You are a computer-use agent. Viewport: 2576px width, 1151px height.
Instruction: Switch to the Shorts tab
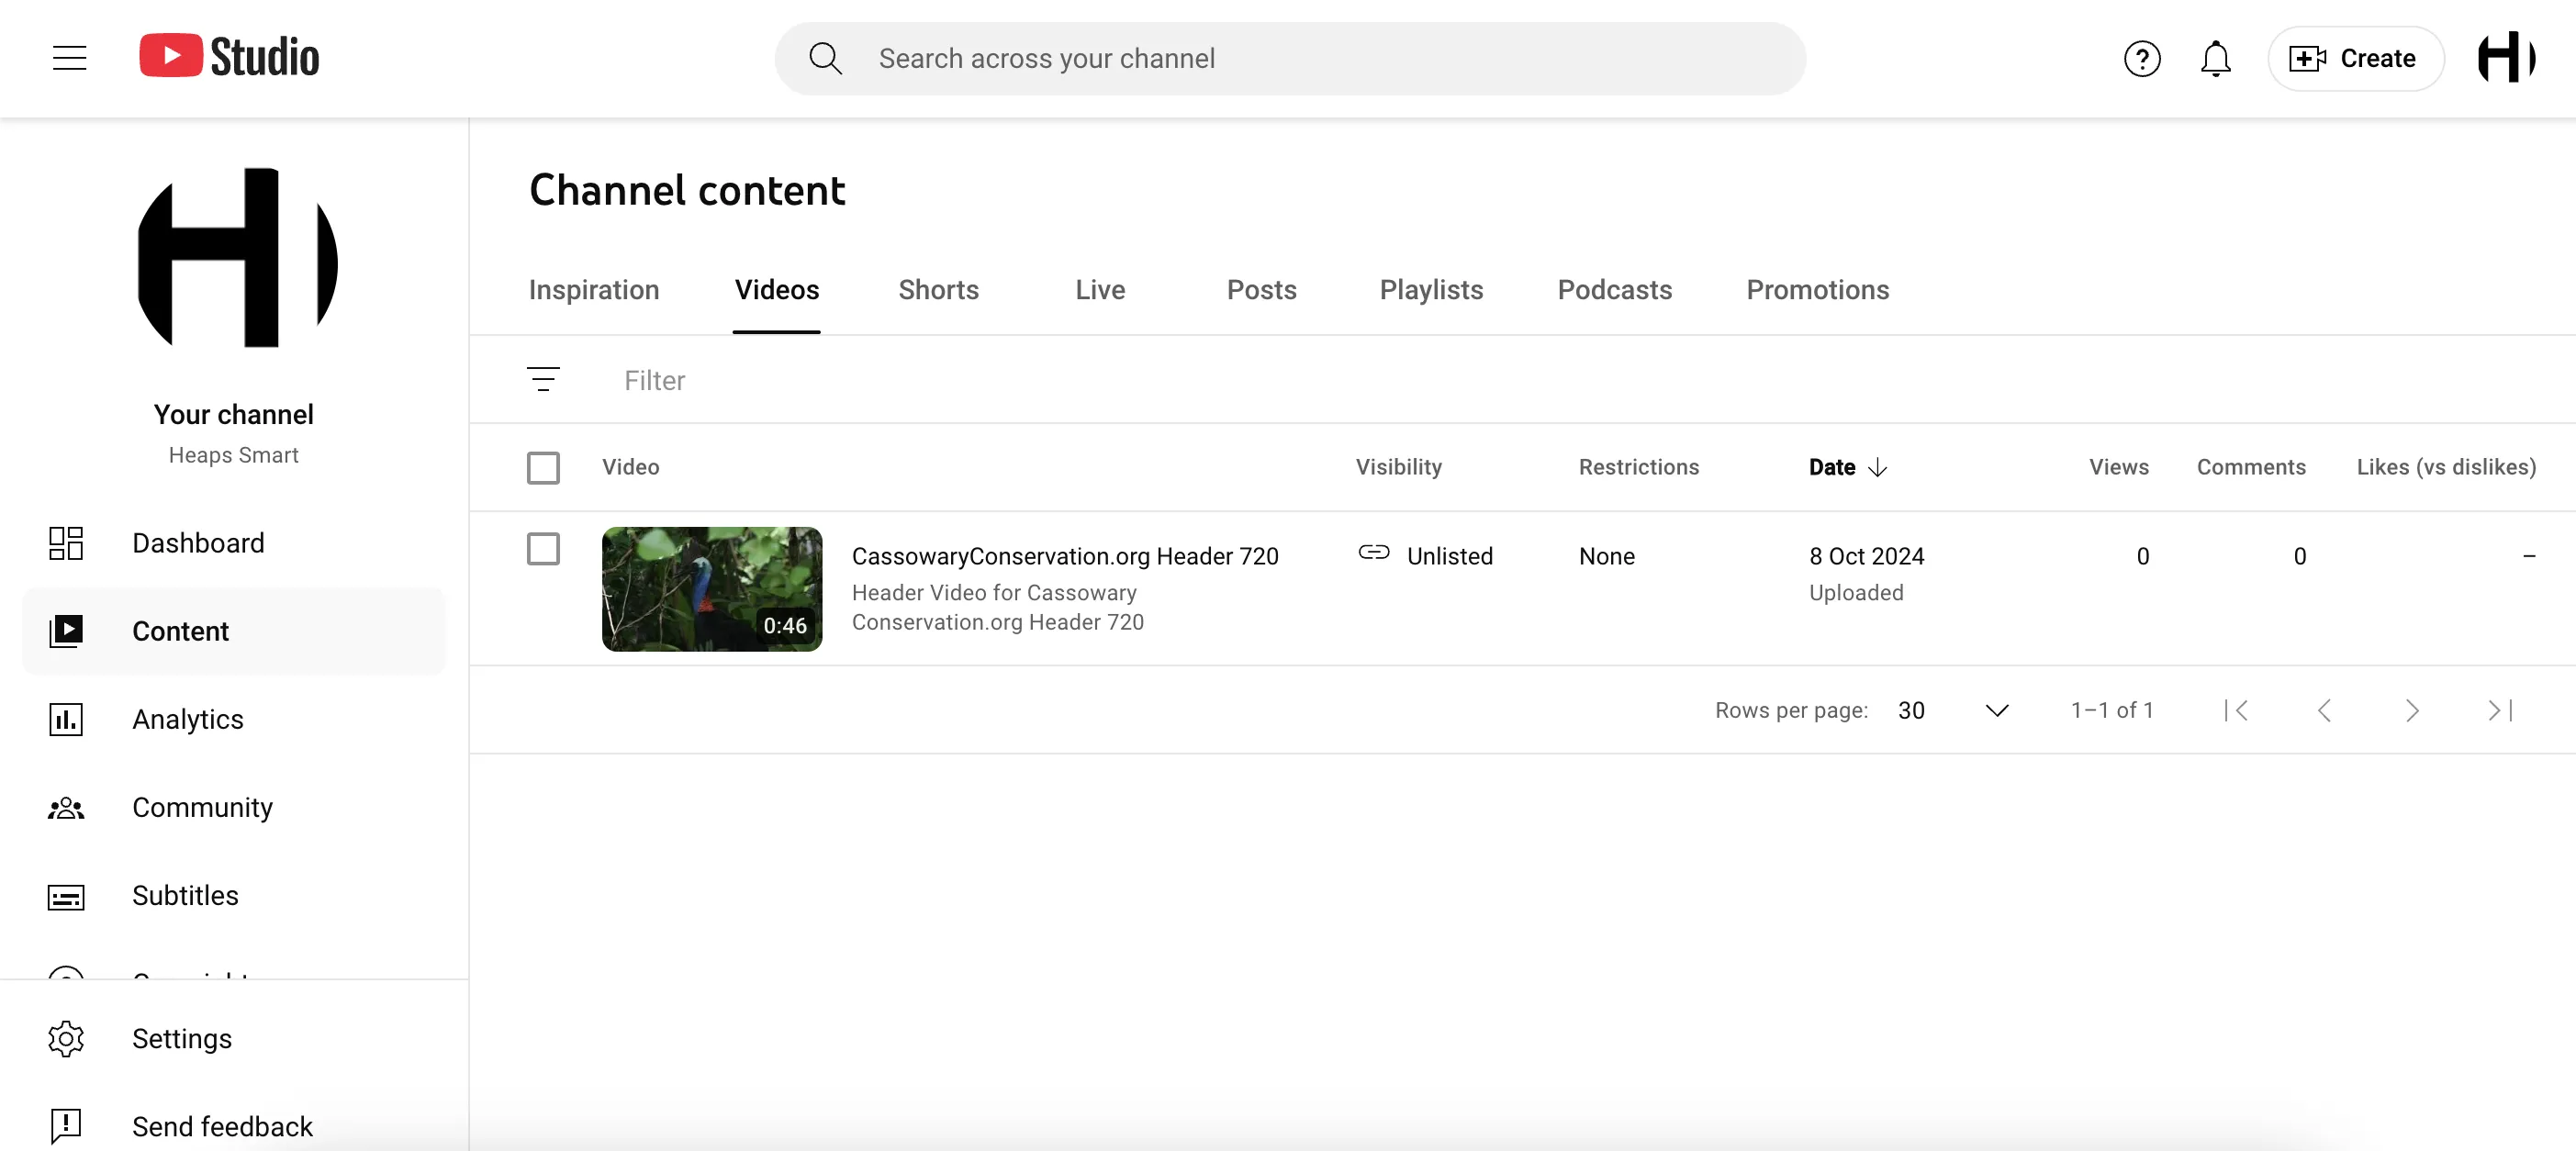pos(938,290)
